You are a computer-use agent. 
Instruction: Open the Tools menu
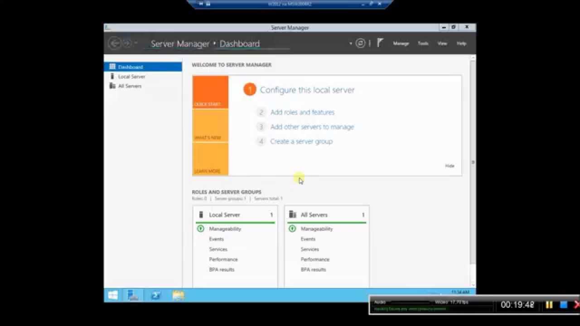click(x=423, y=43)
